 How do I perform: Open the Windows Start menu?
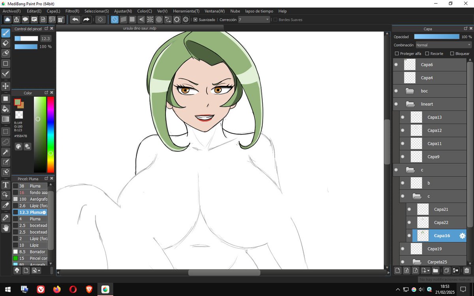(8, 289)
